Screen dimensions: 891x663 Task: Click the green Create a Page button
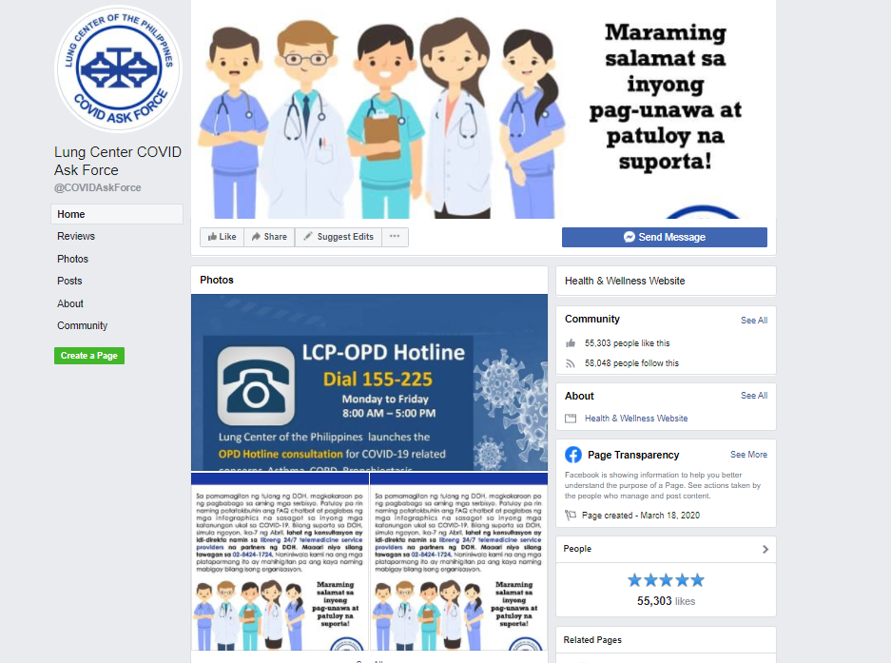tap(89, 356)
